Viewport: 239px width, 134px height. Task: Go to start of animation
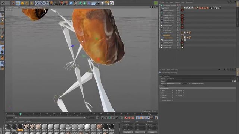coord(98,118)
